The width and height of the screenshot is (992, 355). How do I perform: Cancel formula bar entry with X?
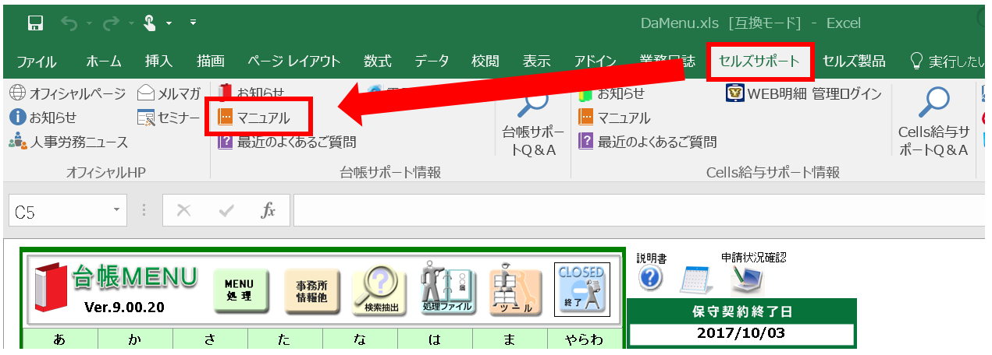184,210
